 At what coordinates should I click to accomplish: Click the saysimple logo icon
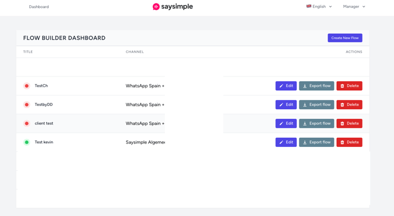pyautogui.click(x=156, y=6)
